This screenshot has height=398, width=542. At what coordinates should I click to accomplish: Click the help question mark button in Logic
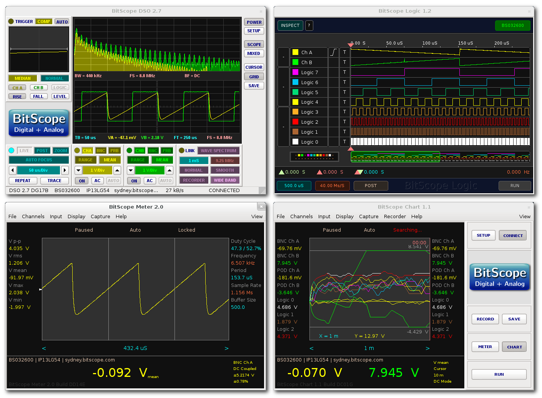tap(309, 26)
